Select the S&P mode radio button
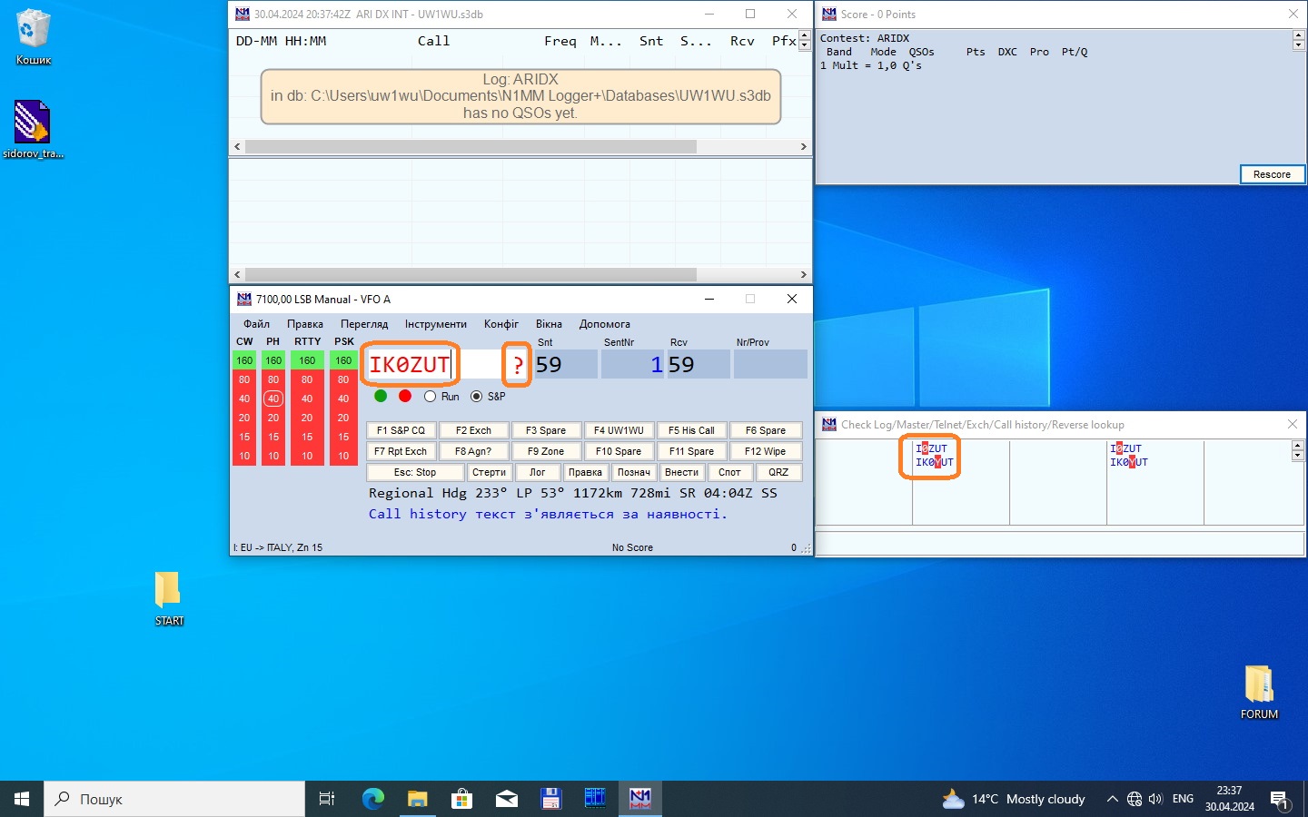This screenshot has width=1308, height=817. pos(477,397)
